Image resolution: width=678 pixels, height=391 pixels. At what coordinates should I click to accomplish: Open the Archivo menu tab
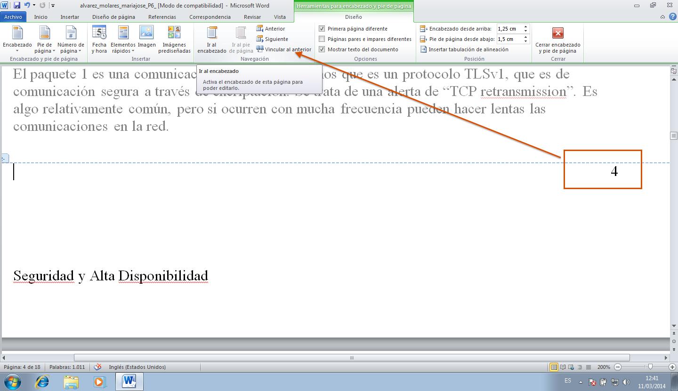point(13,17)
